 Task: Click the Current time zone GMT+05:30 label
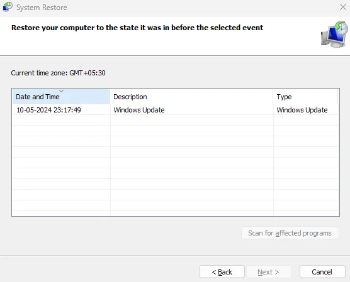(58, 73)
